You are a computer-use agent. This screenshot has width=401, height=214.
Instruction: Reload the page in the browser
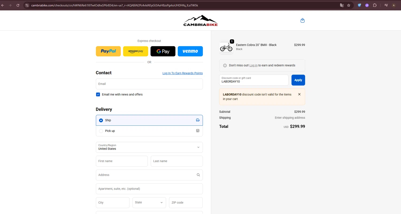click(18, 5)
